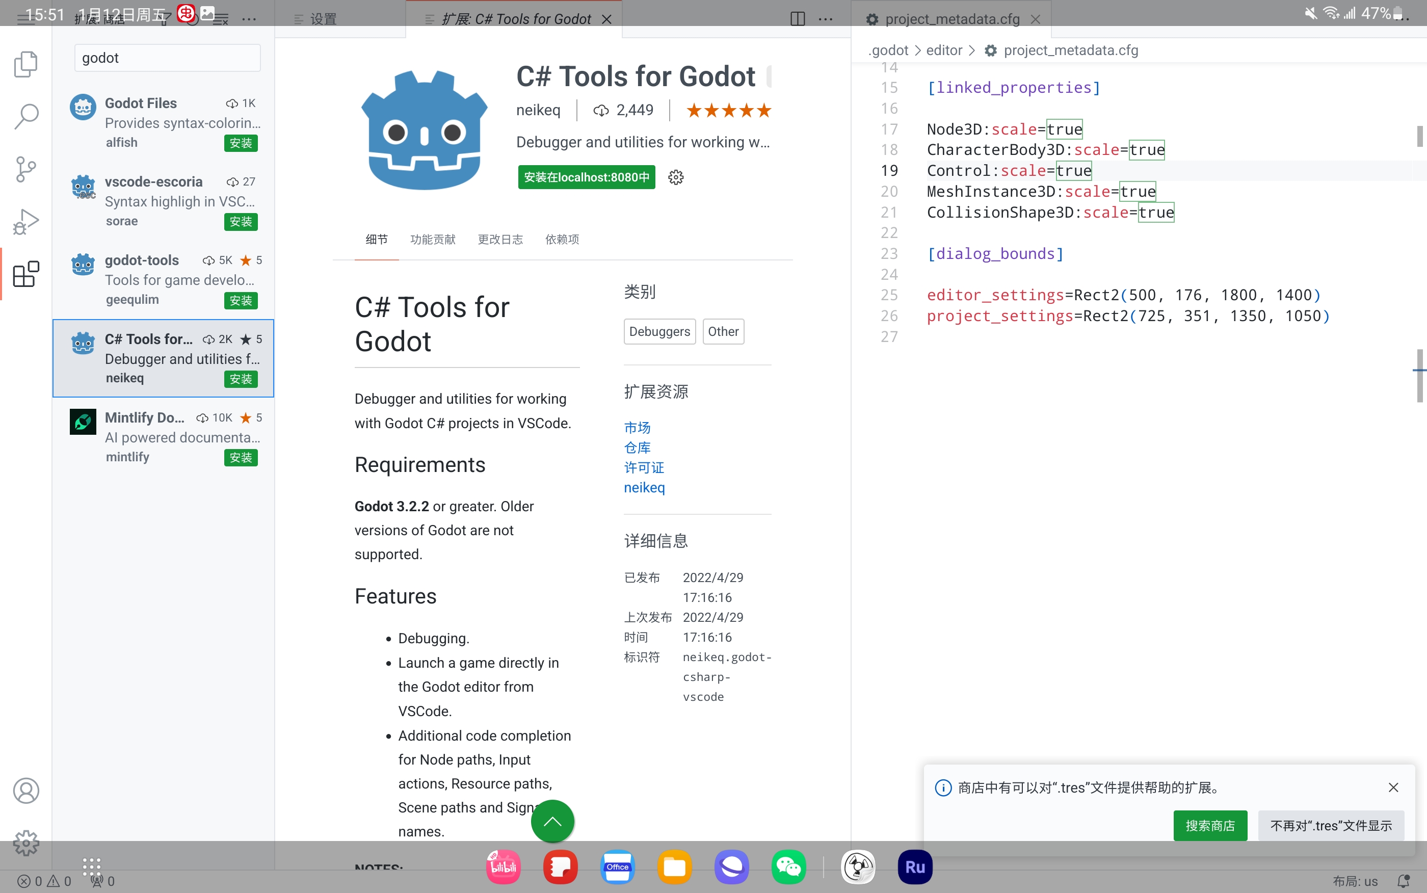1427x893 pixels.
Task: Open the 许可证 license link
Action: 644,468
